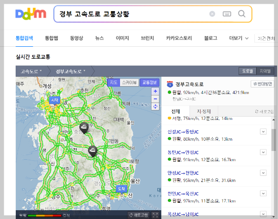Click the section list scrollbar thumb
The image size is (278, 219).
(273, 140)
